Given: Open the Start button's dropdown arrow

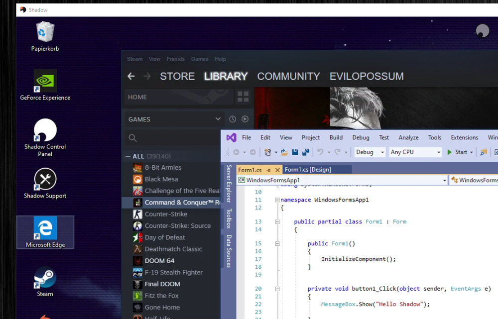Looking at the screenshot, I should tap(471, 152).
